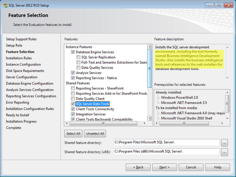Click Prerequisites list scroll up arrow
This screenshot has width=236, height=177.
click(x=227, y=92)
